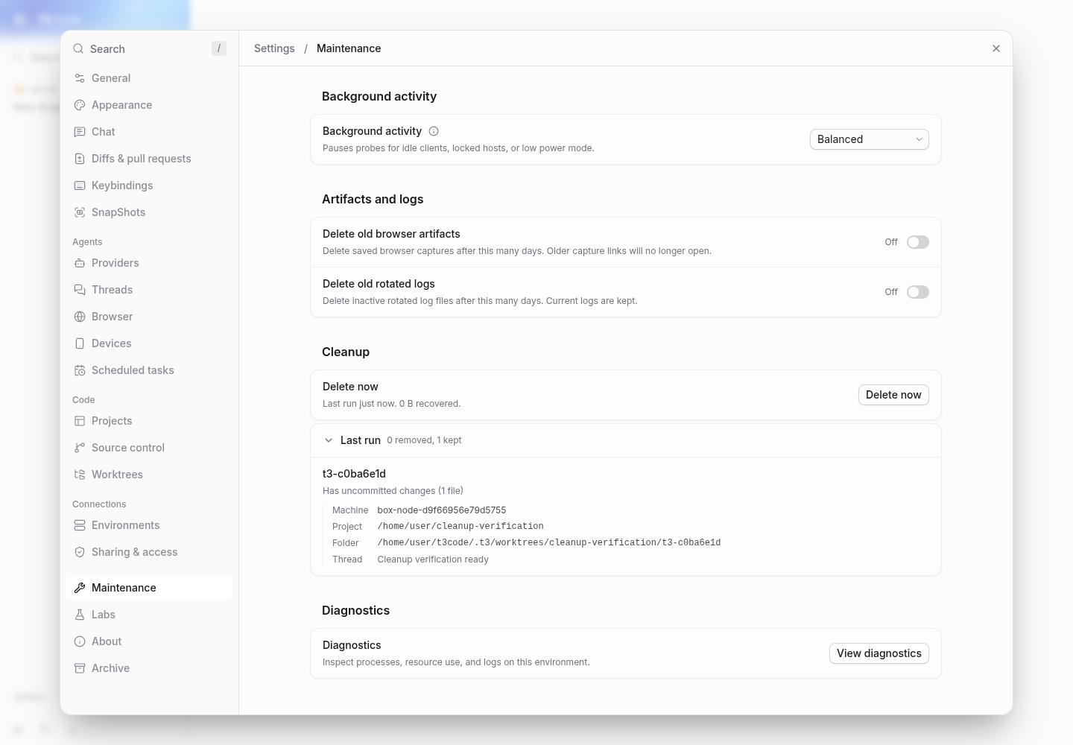Click the Source control branch icon
Viewport: 1073px width, 745px height.
pyautogui.click(x=80, y=448)
